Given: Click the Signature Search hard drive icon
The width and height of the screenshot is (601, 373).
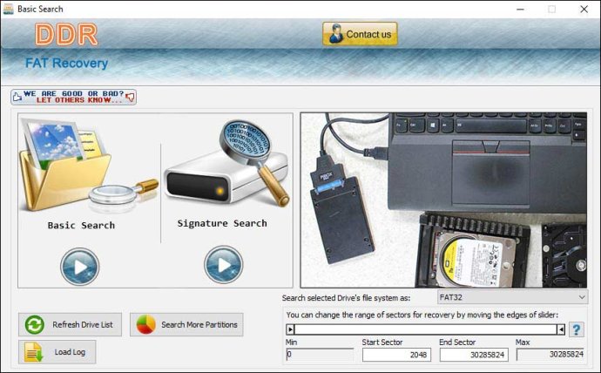Looking at the screenshot, I should 227,164.
